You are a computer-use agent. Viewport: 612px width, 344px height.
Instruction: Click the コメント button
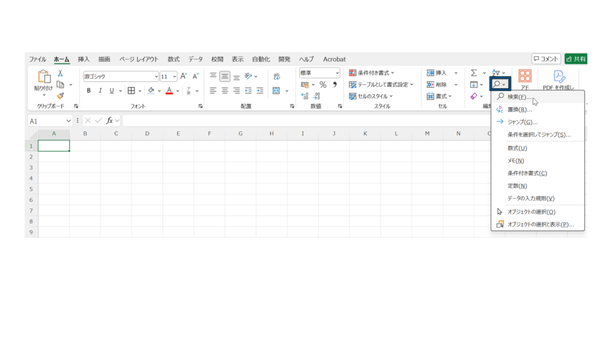546,59
